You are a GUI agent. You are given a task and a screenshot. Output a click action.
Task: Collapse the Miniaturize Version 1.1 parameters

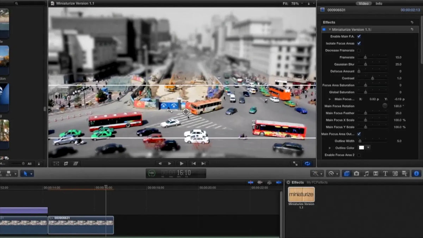(330, 30)
